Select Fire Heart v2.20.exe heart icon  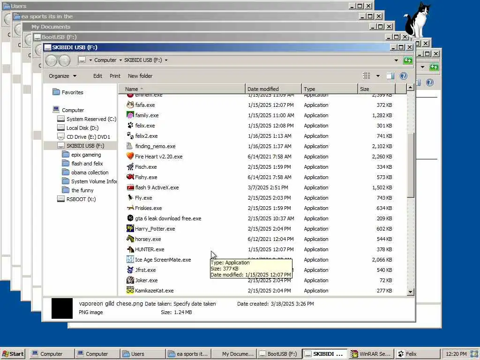coord(130,157)
